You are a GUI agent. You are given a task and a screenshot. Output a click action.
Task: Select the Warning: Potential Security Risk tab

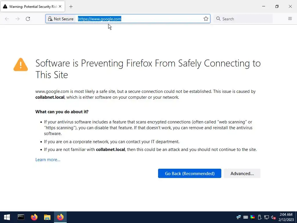tap(32, 6)
